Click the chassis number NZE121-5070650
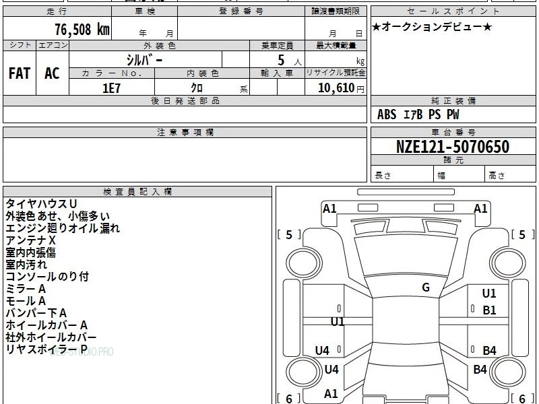Screen dimensions: 539x404 453,147
